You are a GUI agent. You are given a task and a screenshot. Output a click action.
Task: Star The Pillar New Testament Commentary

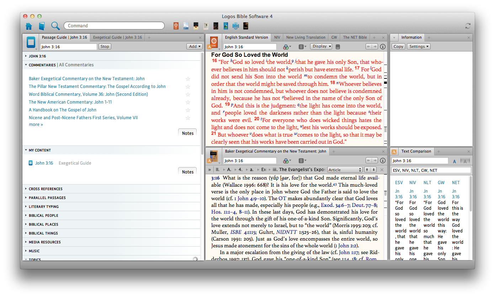188,87
